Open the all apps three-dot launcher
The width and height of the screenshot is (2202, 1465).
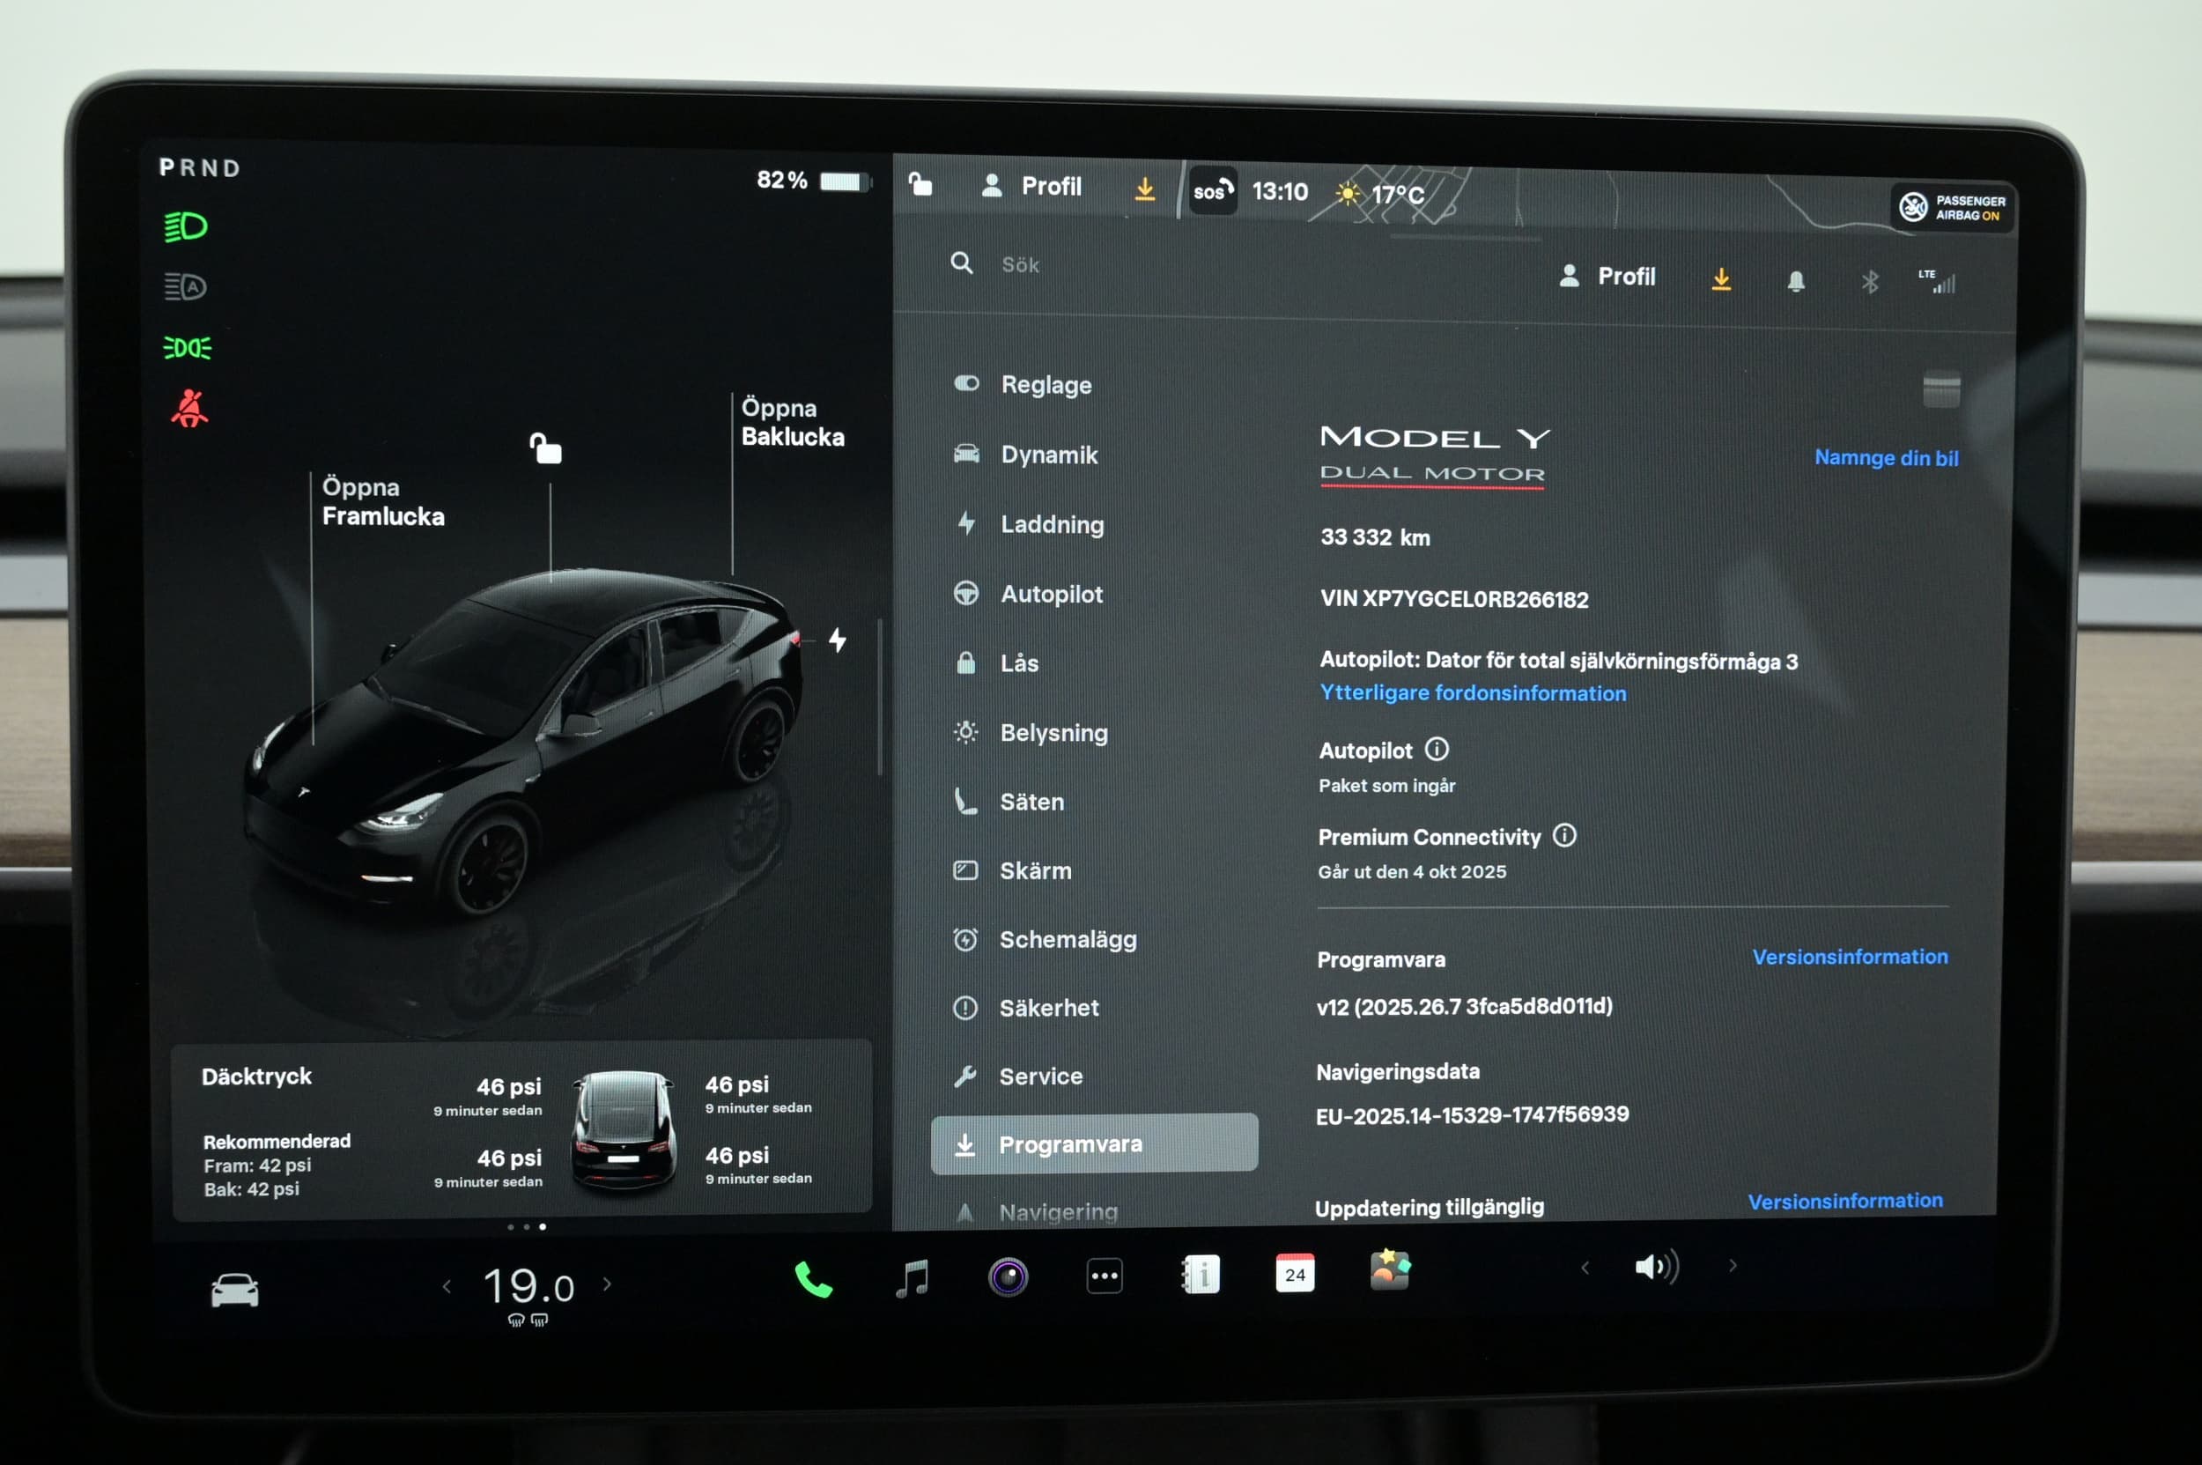[1105, 1276]
